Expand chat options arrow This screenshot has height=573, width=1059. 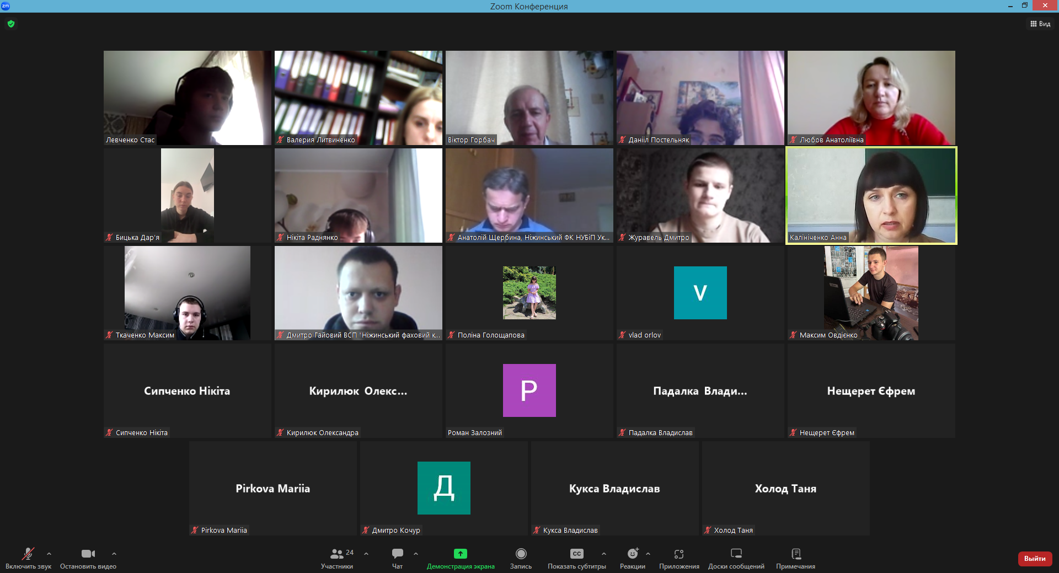pos(416,554)
